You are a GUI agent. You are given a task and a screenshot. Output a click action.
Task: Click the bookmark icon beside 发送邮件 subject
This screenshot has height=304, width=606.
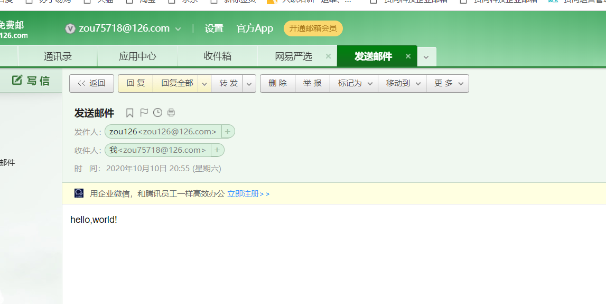129,113
